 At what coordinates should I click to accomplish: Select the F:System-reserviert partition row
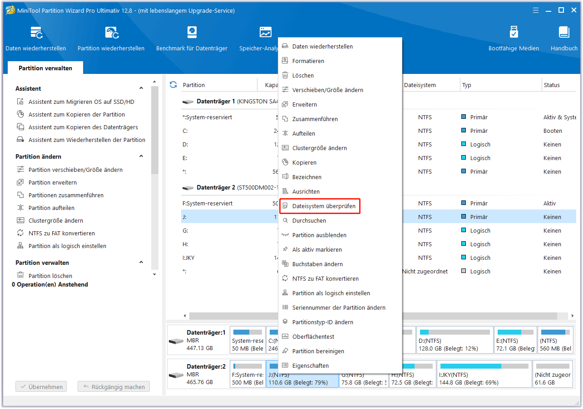[x=379, y=204]
